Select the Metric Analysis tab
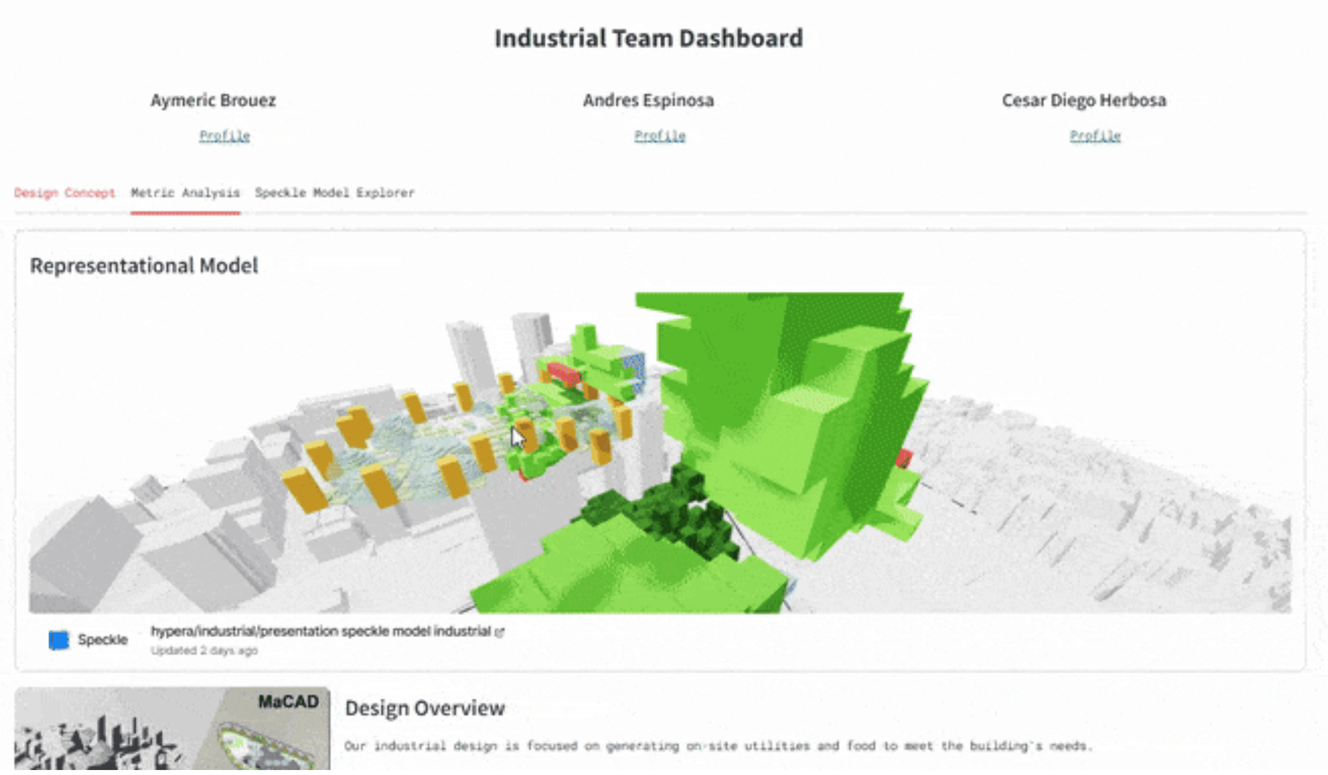1328x775 pixels. [x=185, y=193]
